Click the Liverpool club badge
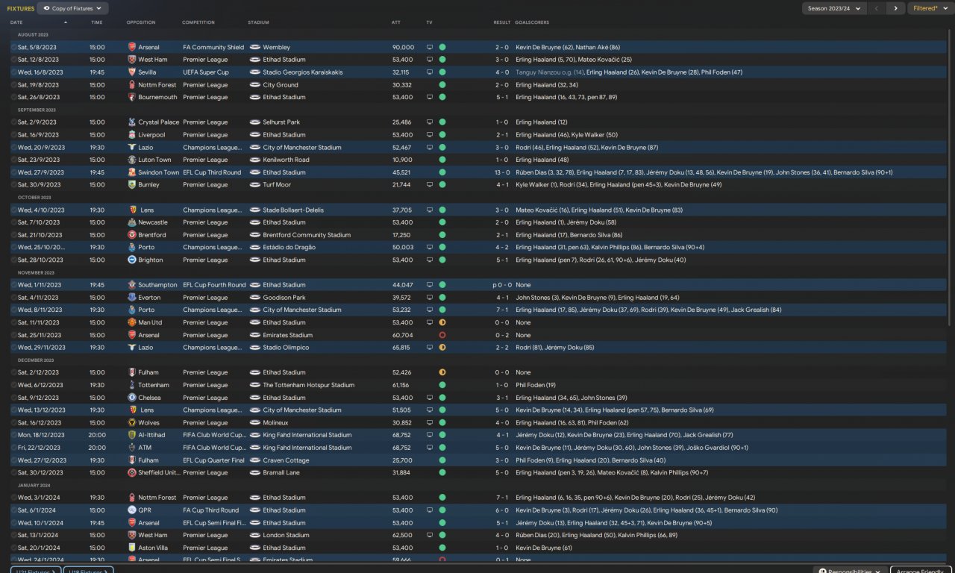955x573 pixels. pyautogui.click(x=132, y=135)
